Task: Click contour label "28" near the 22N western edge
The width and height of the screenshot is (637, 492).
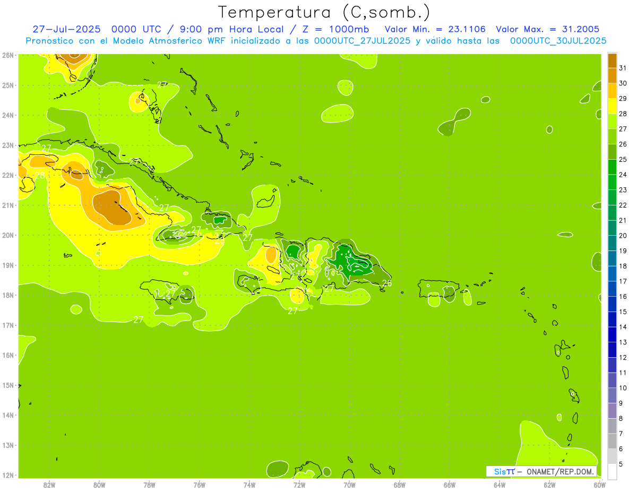Action: tap(40, 176)
